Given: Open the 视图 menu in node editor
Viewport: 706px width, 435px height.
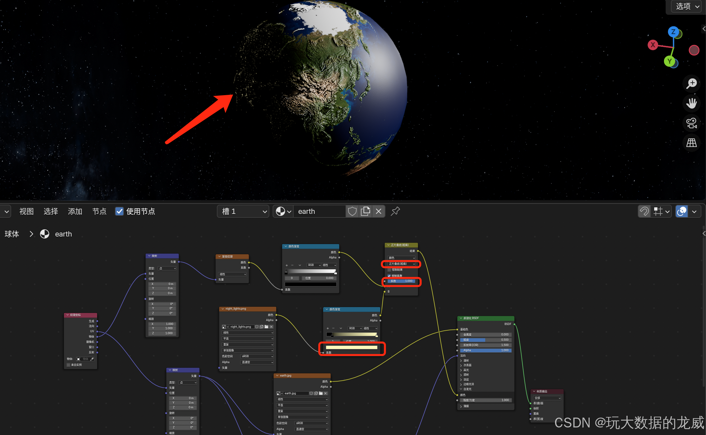Looking at the screenshot, I should pos(26,211).
